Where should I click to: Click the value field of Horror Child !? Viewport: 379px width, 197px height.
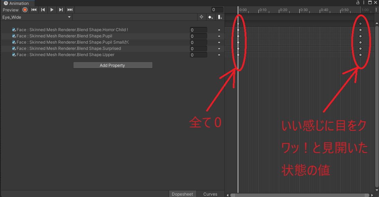coord(199,30)
